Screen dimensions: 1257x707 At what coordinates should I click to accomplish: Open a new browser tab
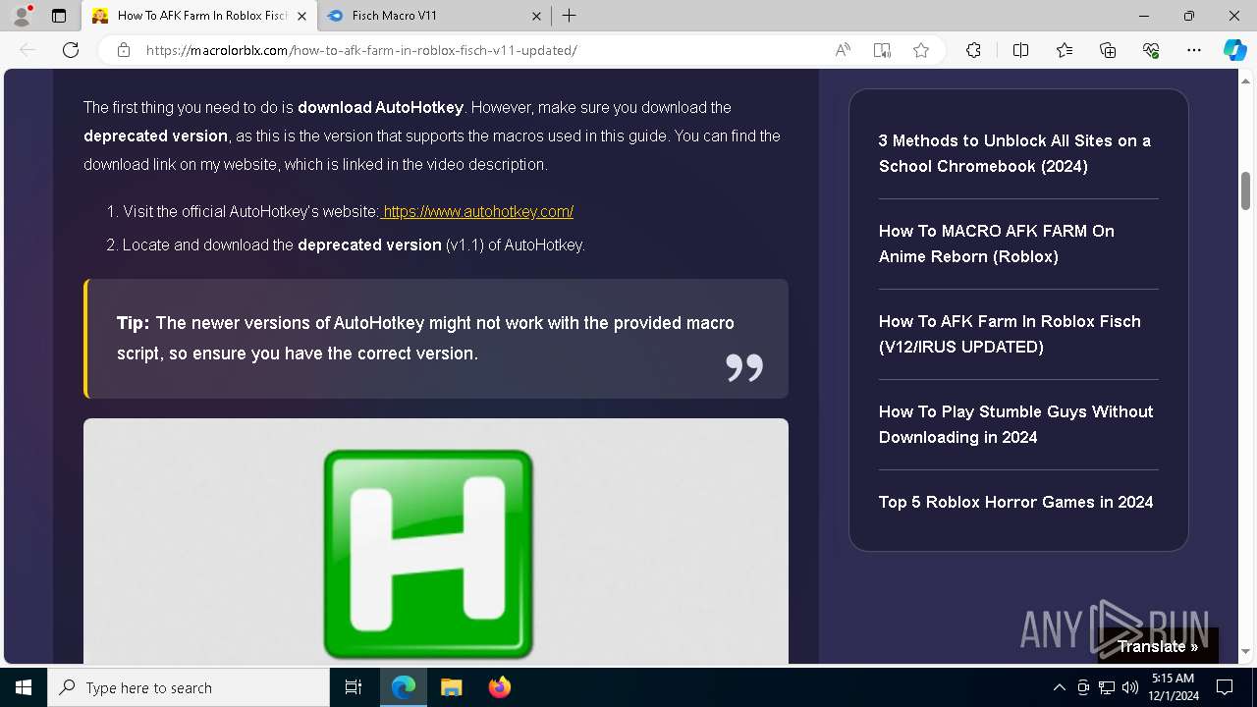[x=569, y=16]
